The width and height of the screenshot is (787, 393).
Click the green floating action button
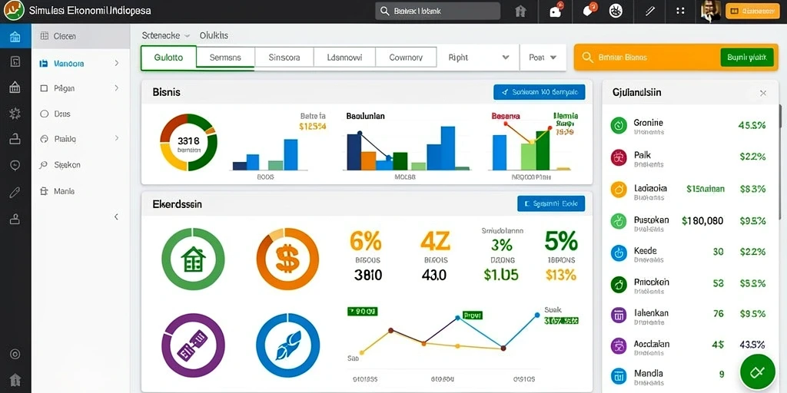point(757,371)
